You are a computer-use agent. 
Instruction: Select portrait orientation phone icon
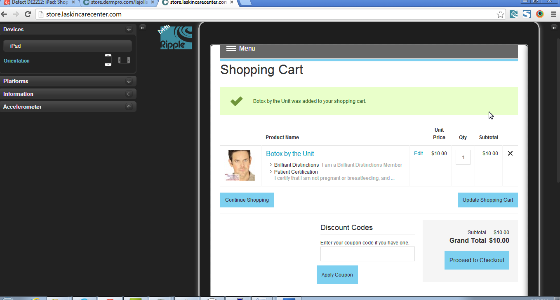click(x=108, y=60)
